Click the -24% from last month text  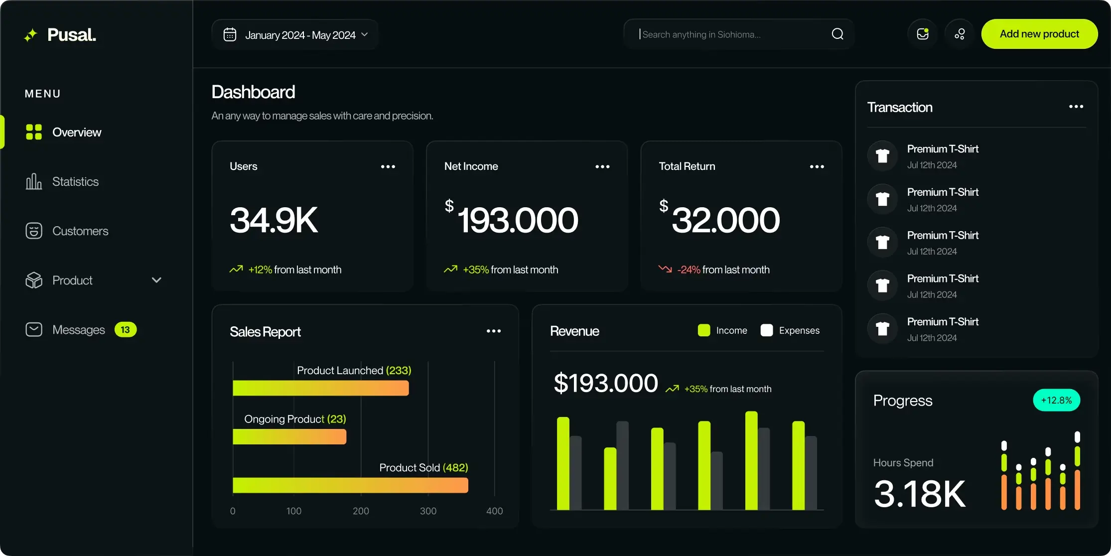(723, 270)
